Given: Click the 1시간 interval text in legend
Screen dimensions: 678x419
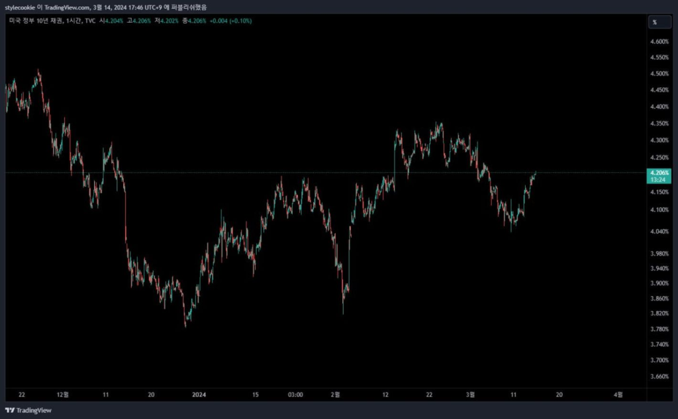Looking at the screenshot, I should [74, 21].
